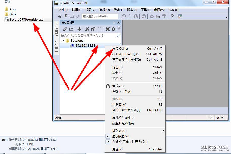Select 剪切(U) in context menu

(135, 67)
